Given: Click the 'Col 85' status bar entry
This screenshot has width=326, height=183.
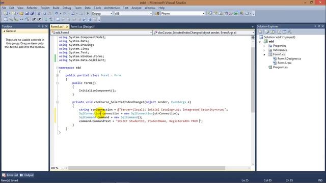Looking at the screenshot, I should pos(267,180).
